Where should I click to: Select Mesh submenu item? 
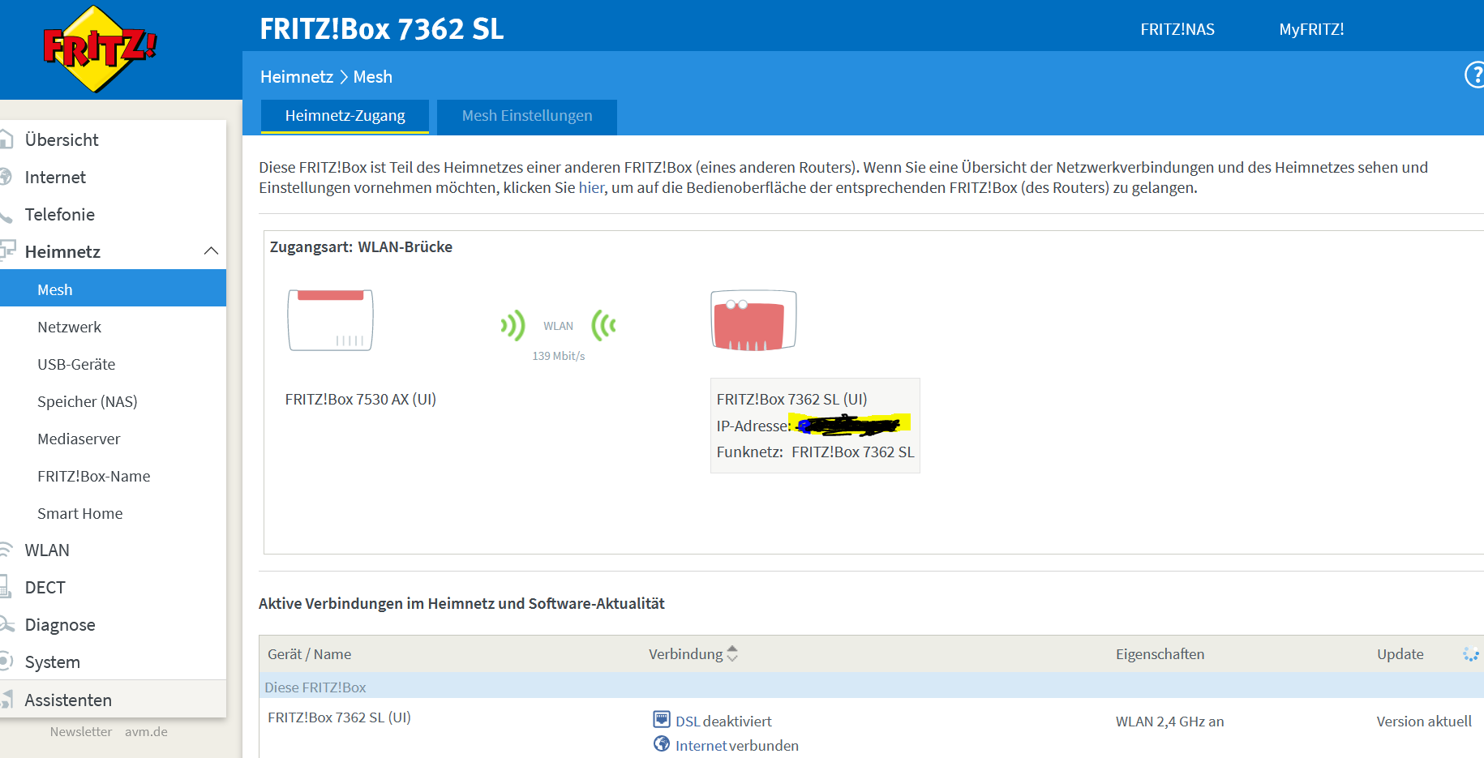[x=113, y=289]
